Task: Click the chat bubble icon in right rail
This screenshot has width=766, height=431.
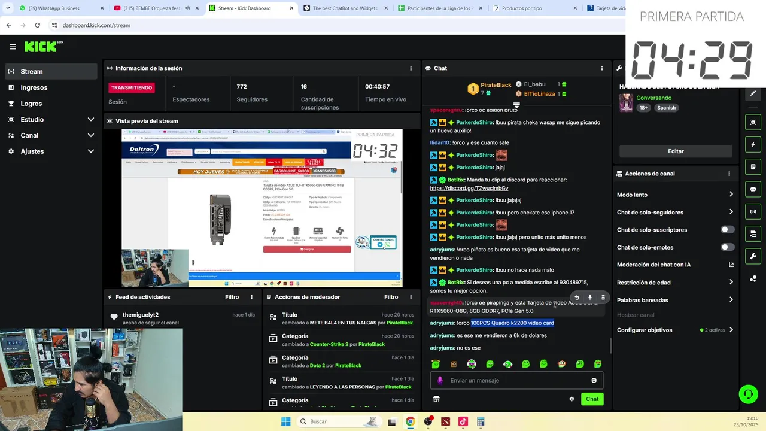Action: [753, 189]
